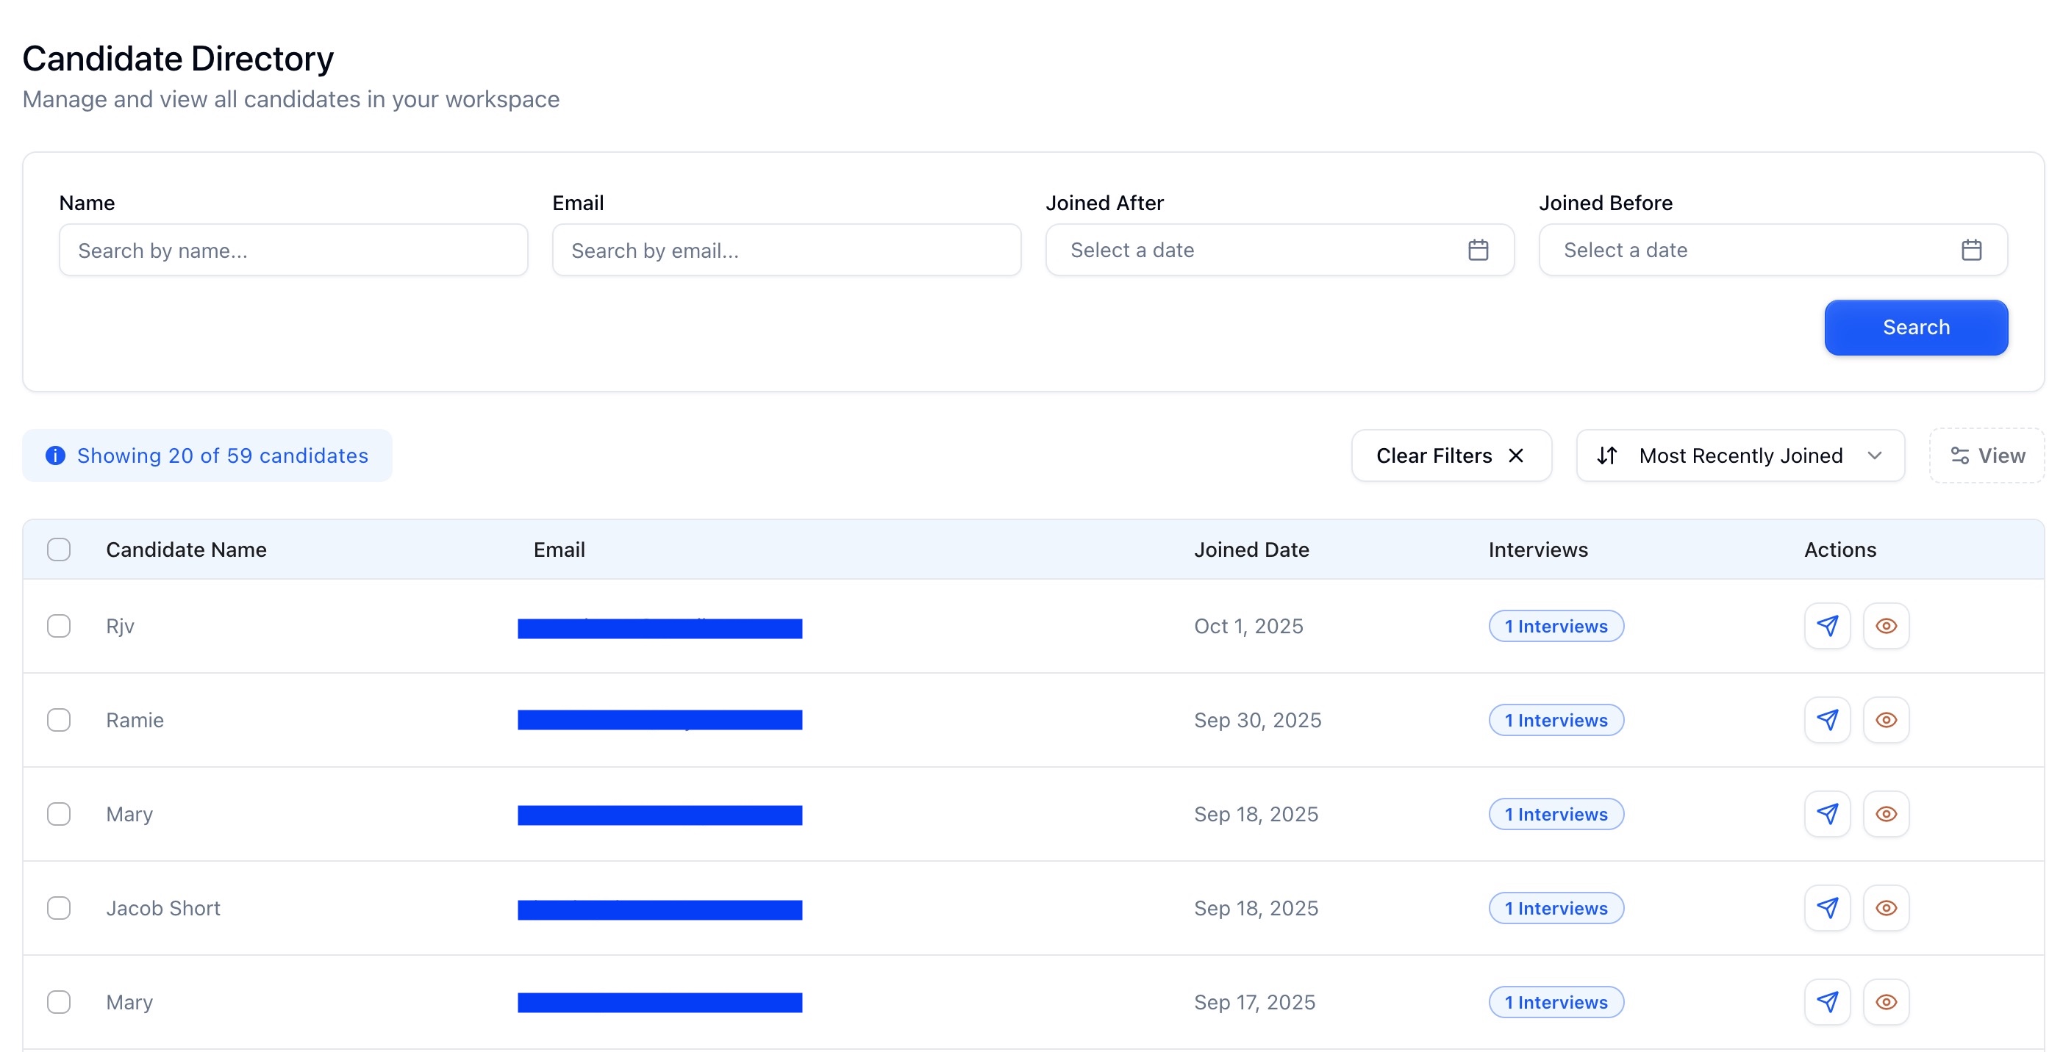Click the send icon for Jacob Short
The image size is (2063, 1052).
coord(1827,907)
